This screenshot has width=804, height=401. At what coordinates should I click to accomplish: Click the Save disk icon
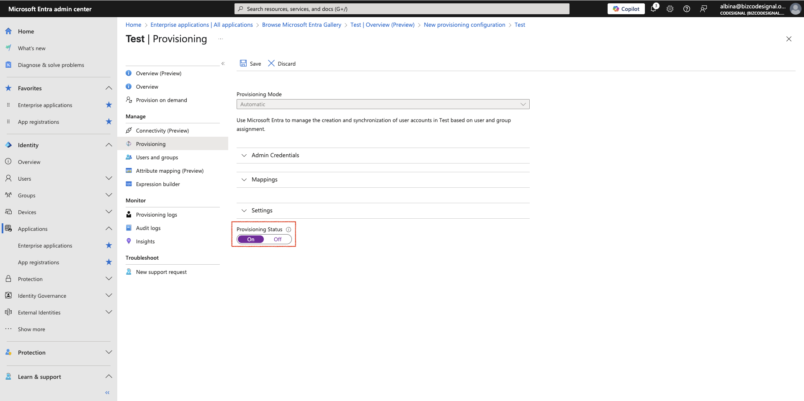(x=243, y=63)
